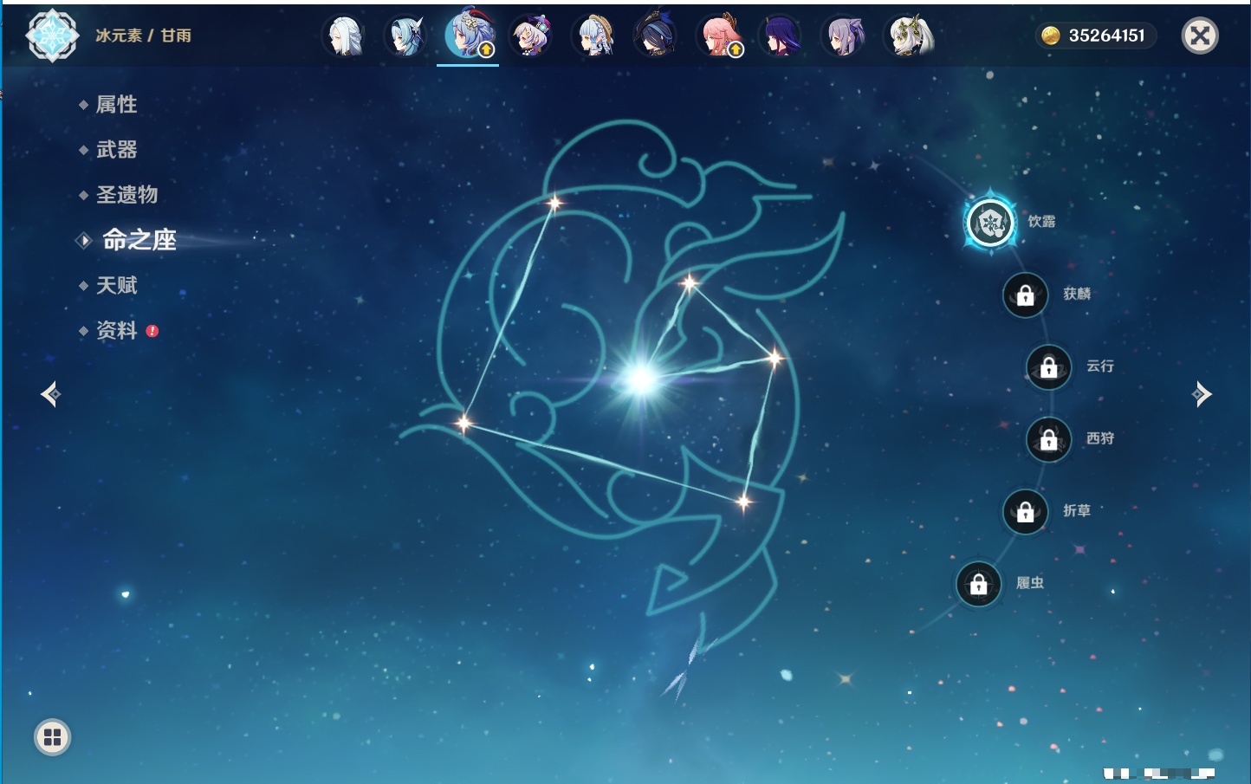Choose the pink-haired Yae Miko avatar

[719, 36]
